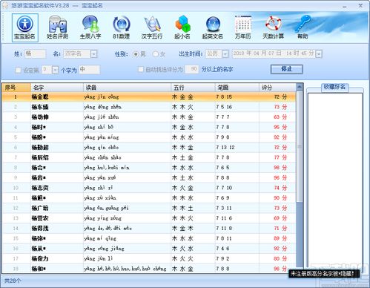Select row 6 name 杨勤超
Screen dimensions: 370x288
coord(40,148)
